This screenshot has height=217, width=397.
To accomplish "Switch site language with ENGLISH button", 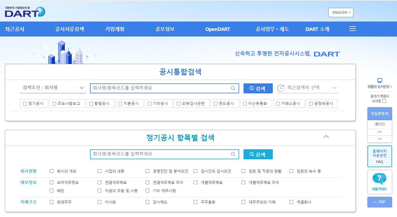I will pos(341,13).
